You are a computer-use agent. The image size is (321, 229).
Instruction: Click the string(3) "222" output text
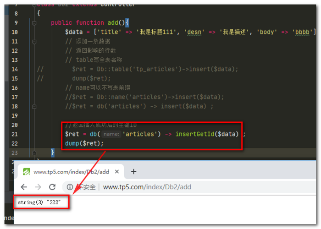39,202
